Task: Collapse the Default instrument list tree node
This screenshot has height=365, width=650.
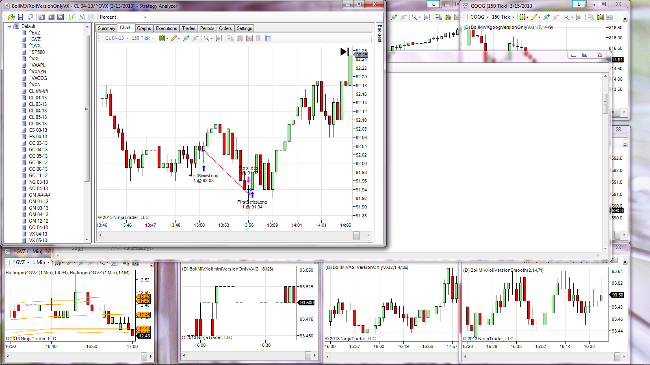Action: 9,26
